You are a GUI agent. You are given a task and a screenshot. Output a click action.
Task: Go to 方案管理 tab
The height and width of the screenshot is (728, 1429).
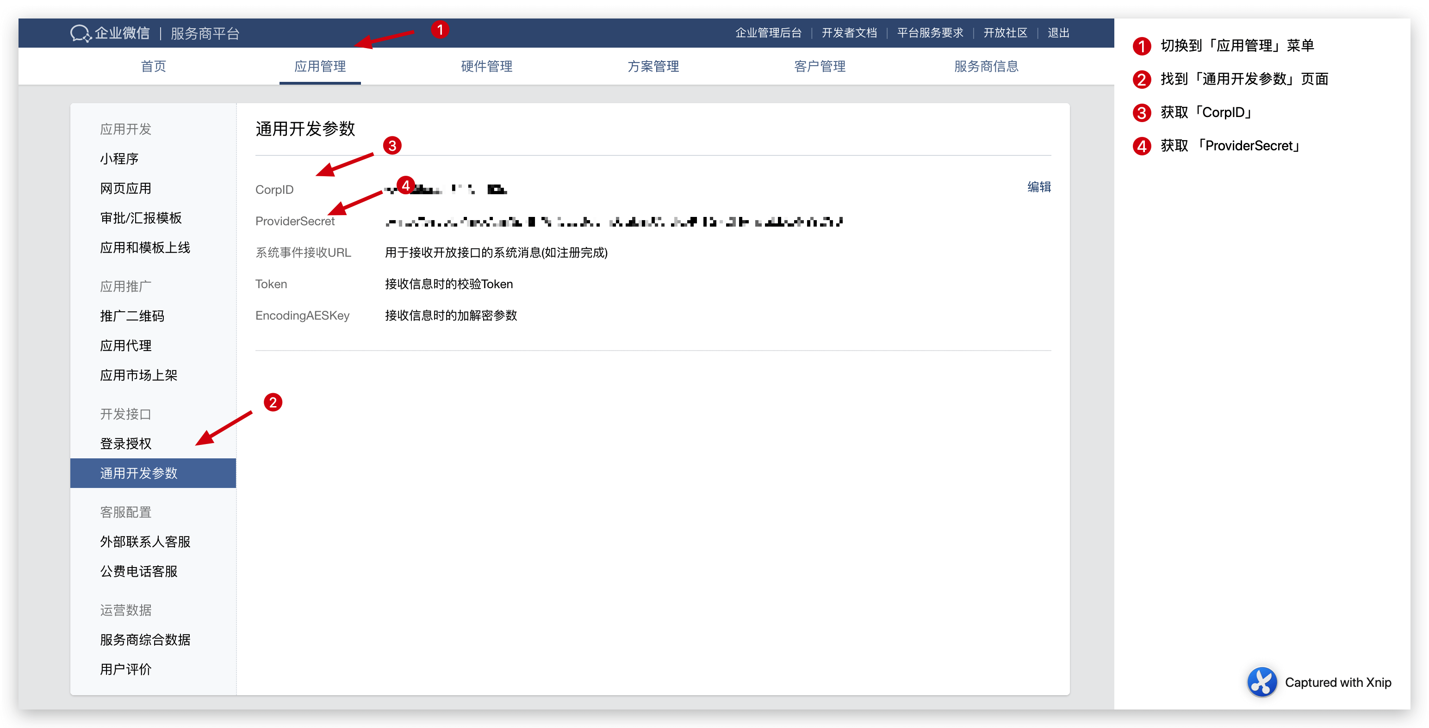[x=653, y=67]
